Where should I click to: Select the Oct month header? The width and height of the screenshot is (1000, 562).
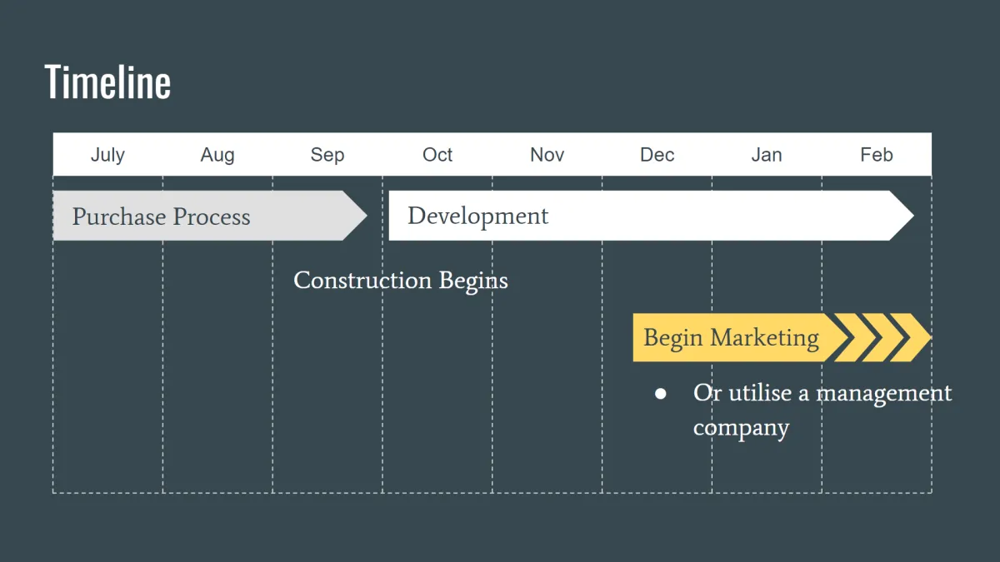(x=437, y=155)
